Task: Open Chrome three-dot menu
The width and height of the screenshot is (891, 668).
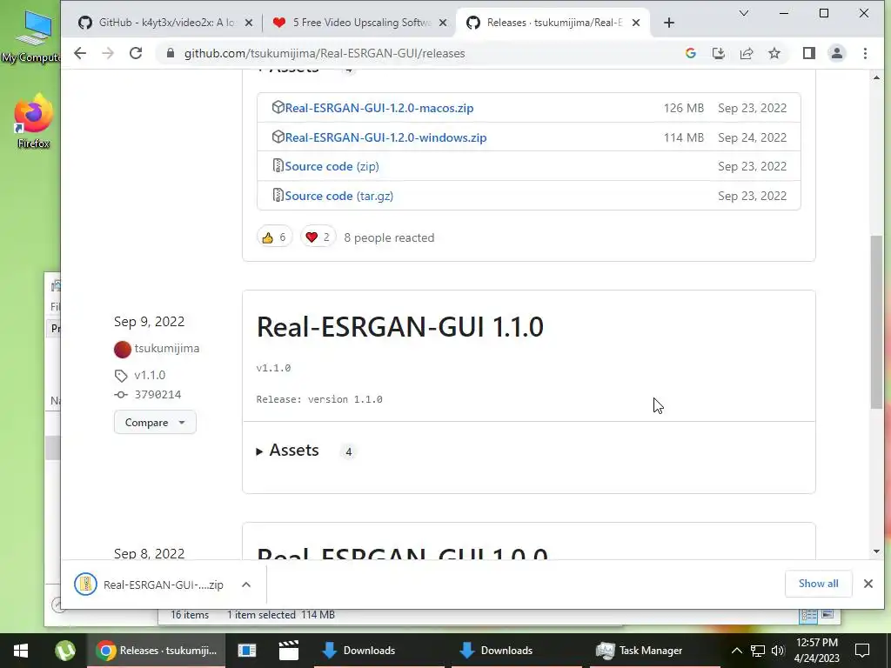Action: 865,53
